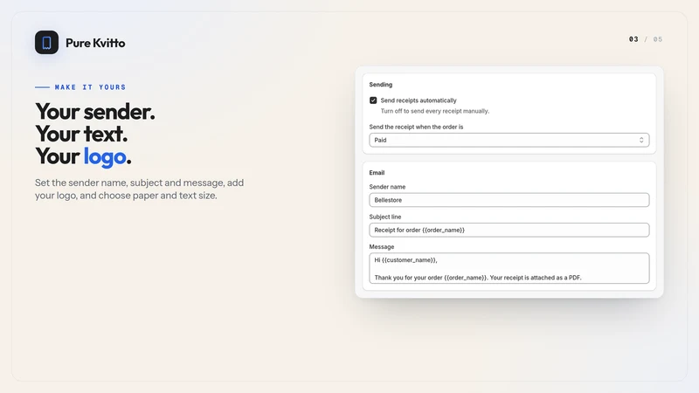
Task: Click 'Send the receipt when the order is' label
Action: (x=416, y=127)
